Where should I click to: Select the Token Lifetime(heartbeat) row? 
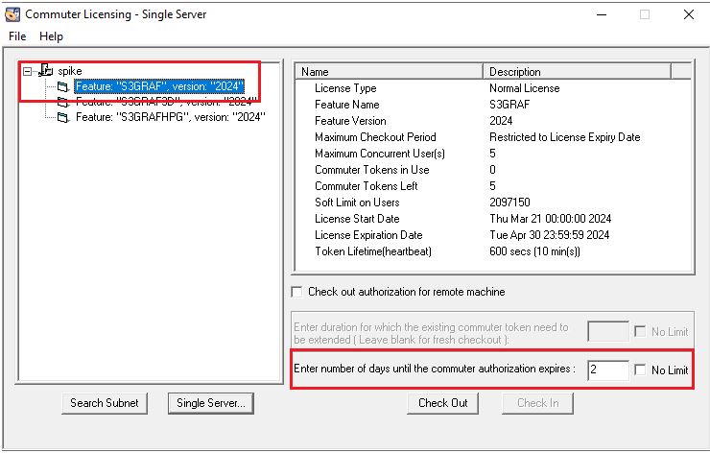(493, 251)
